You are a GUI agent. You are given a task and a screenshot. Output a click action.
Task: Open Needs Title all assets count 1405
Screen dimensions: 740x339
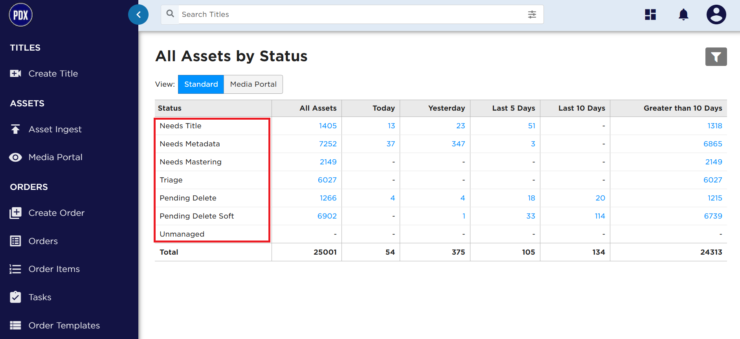[328, 126]
